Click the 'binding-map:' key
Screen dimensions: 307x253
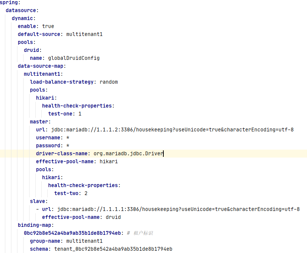tap(36, 225)
